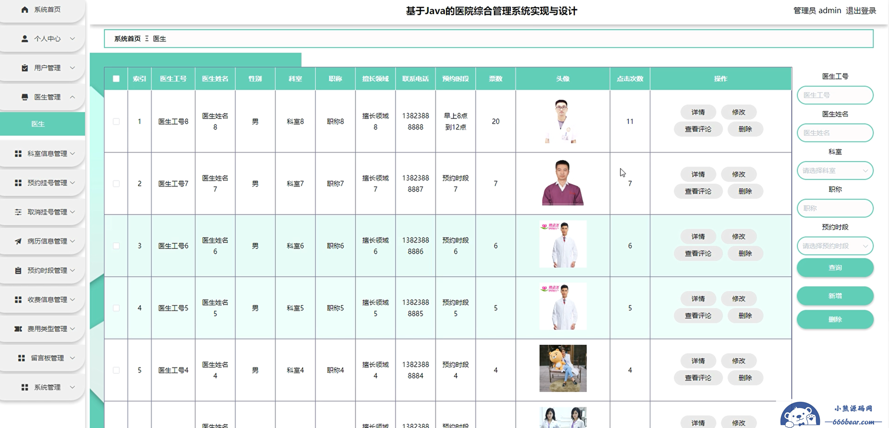Click the ticket icon beside 费用类型管理
This screenshot has width=889, height=428.
(x=18, y=329)
